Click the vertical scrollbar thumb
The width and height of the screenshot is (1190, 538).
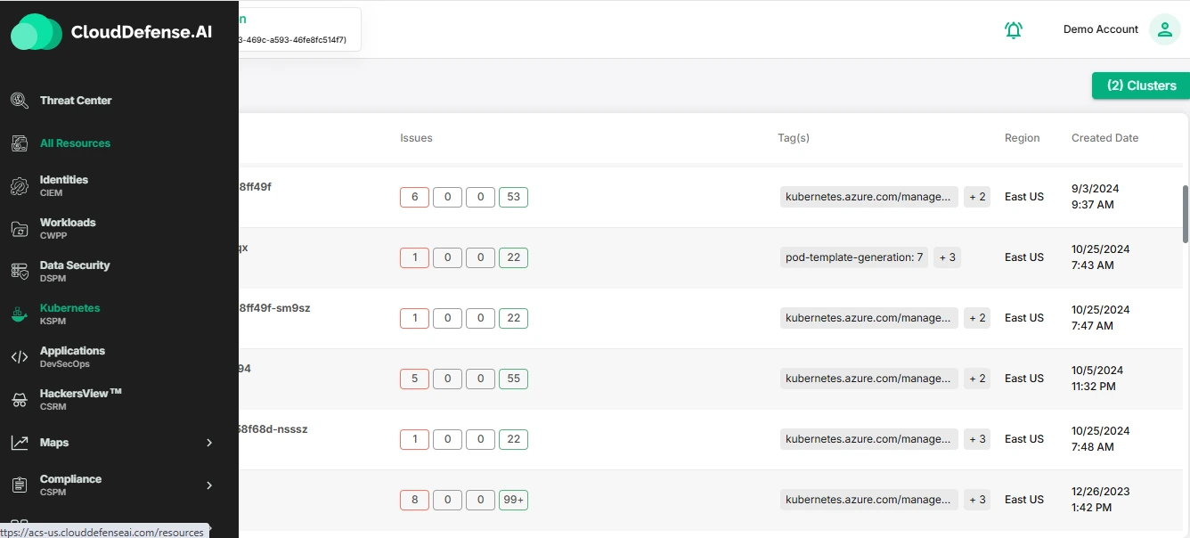pyautogui.click(x=1185, y=214)
